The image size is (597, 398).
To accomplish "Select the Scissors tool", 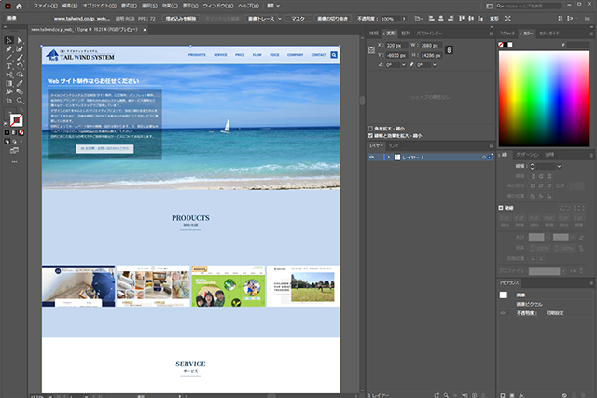I will click(x=8, y=75).
